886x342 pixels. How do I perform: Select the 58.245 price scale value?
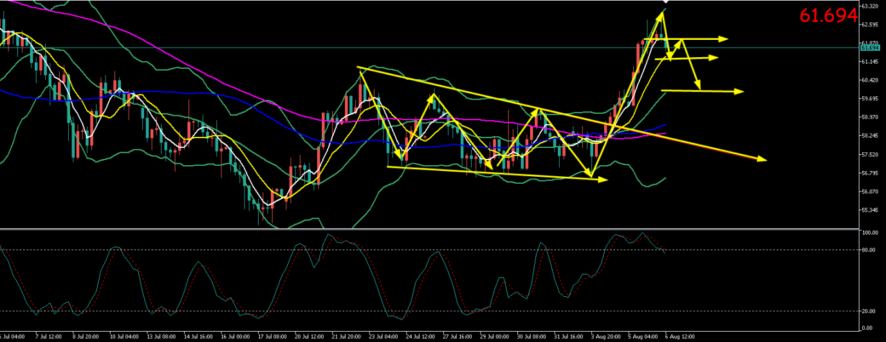click(x=871, y=136)
